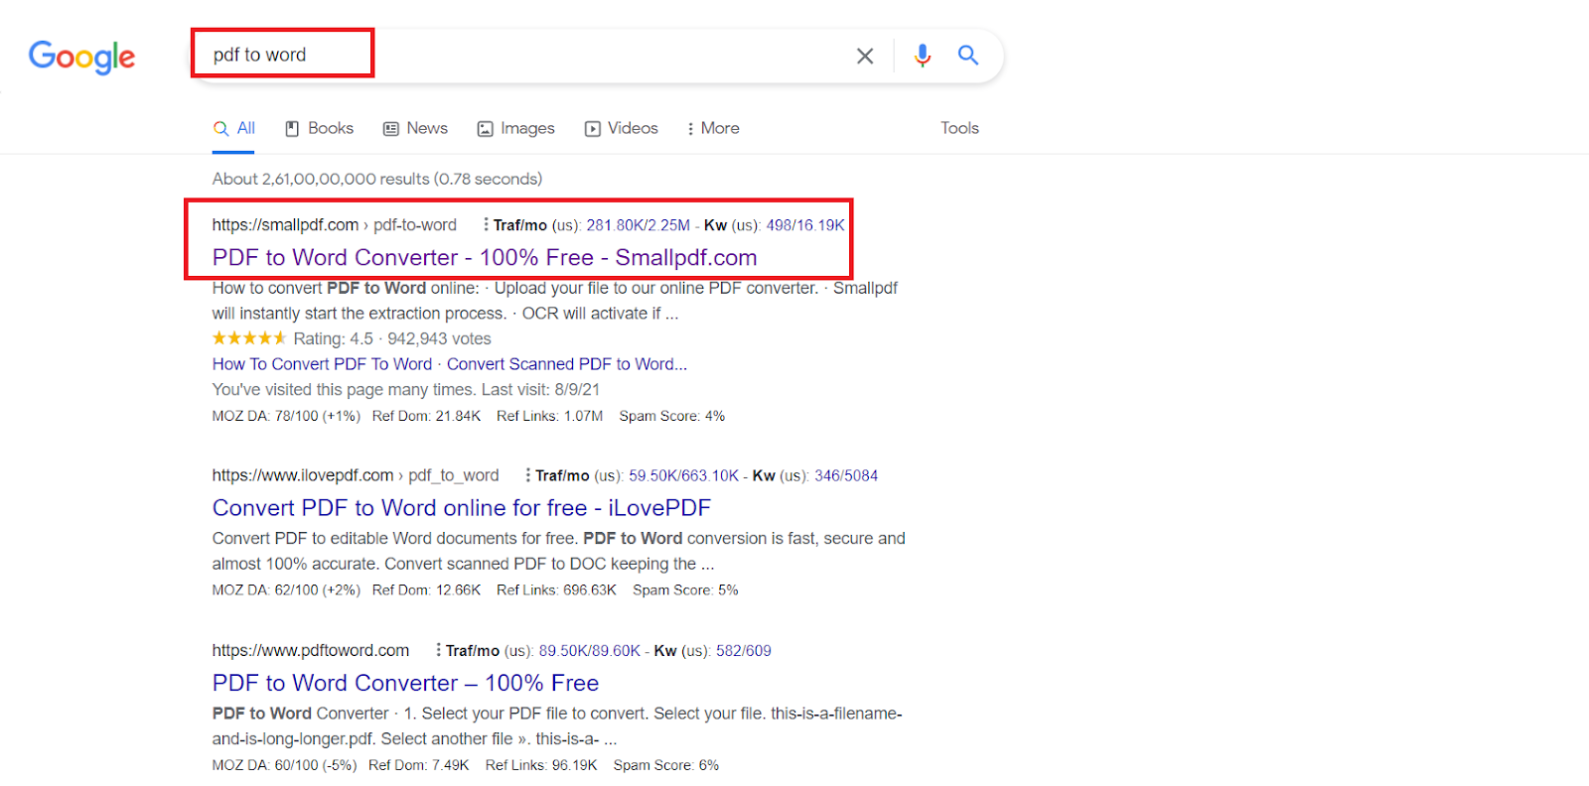This screenshot has width=1589, height=786.
Task: Click "Ref Links: 696.63K" metric
Action: click(x=556, y=589)
